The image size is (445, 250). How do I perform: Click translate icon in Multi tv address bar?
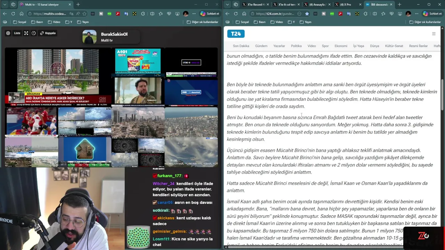coord(71,14)
